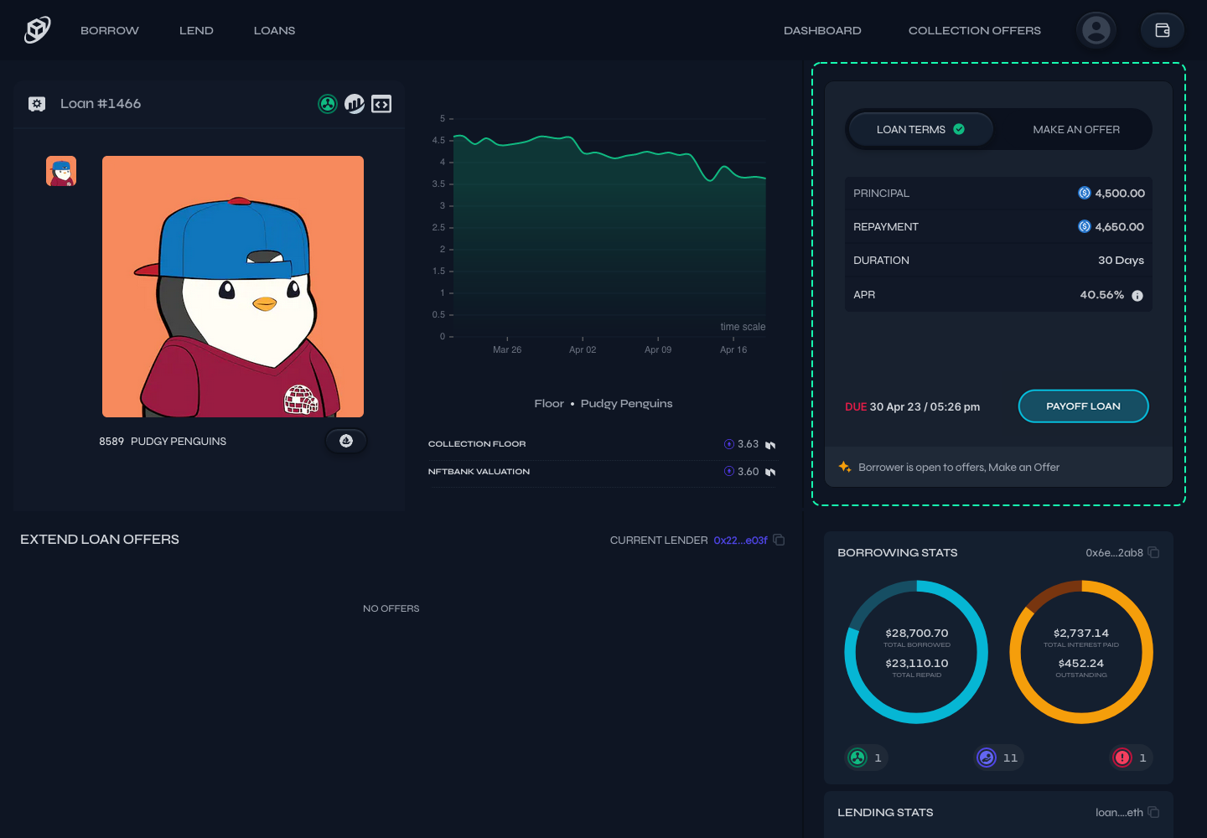Image resolution: width=1207 pixels, height=838 pixels.
Task: Click the EXTEND LOAN OFFERS heading
Action: [x=100, y=540]
